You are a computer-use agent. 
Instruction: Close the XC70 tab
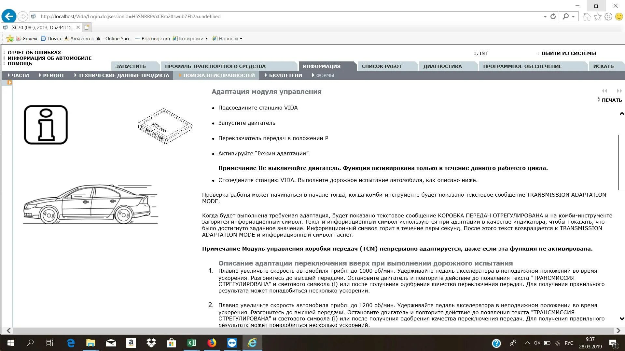tap(78, 27)
